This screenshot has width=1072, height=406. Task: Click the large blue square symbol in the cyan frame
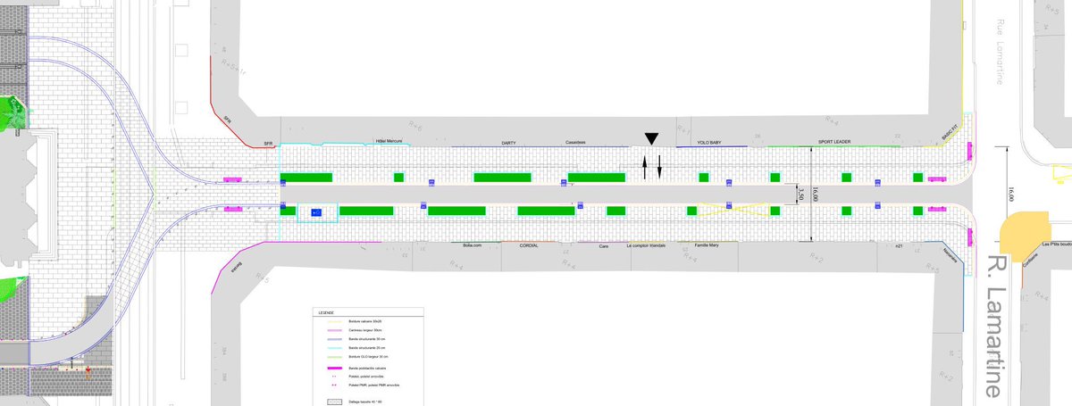click(x=315, y=212)
